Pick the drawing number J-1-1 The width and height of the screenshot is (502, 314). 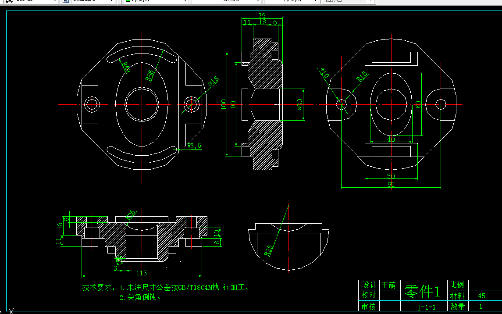(427, 307)
